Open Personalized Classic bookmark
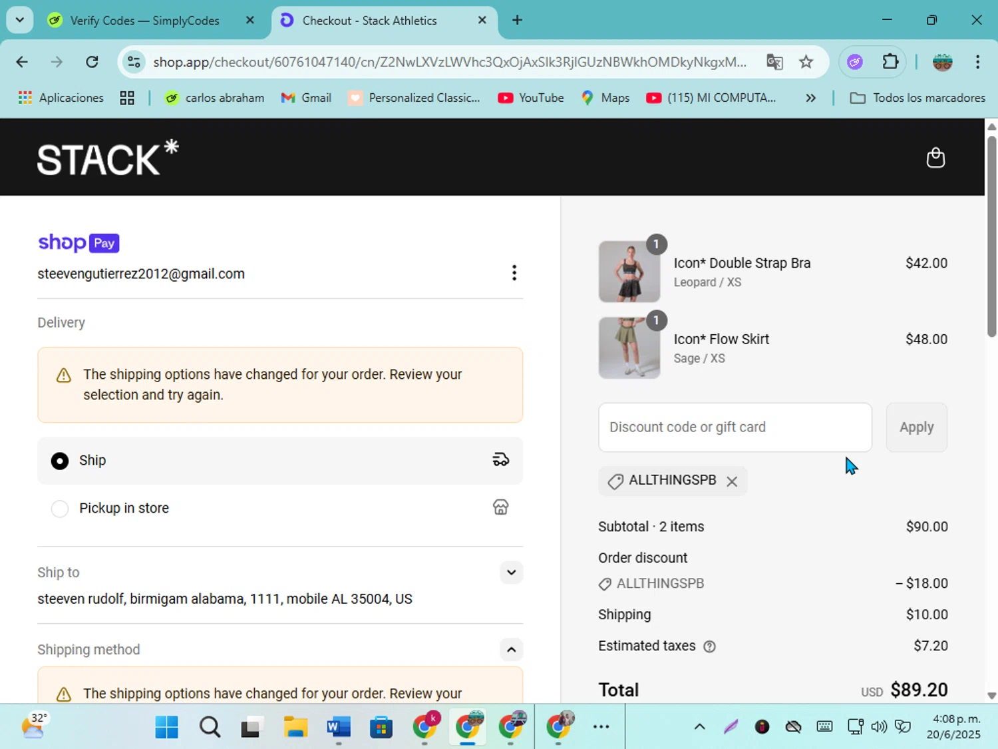 pyautogui.click(x=414, y=98)
